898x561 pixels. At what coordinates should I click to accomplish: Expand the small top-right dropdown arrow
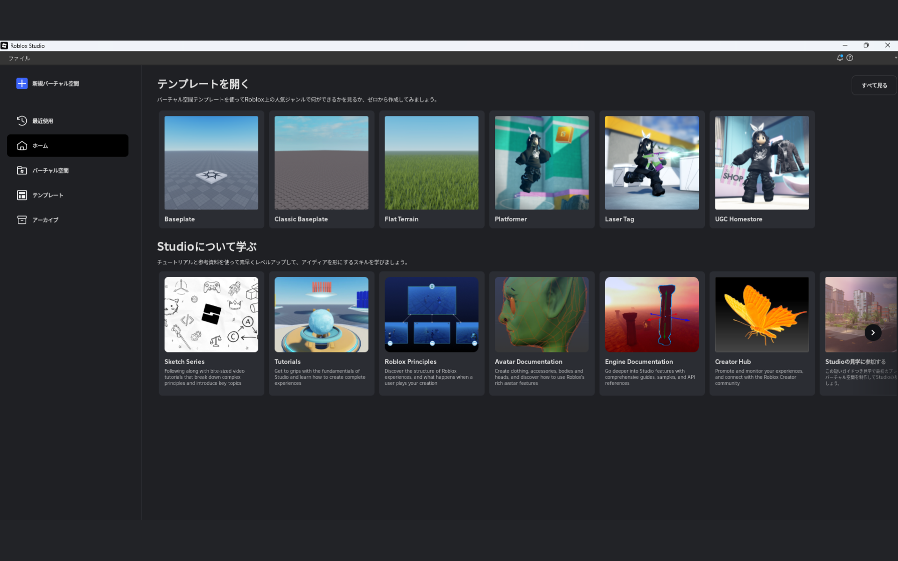point(895,58)
